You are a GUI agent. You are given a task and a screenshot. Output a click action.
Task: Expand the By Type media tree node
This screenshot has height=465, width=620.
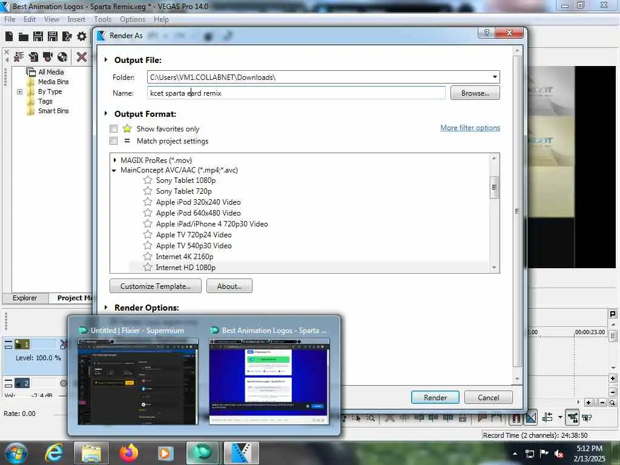point(19,92)
